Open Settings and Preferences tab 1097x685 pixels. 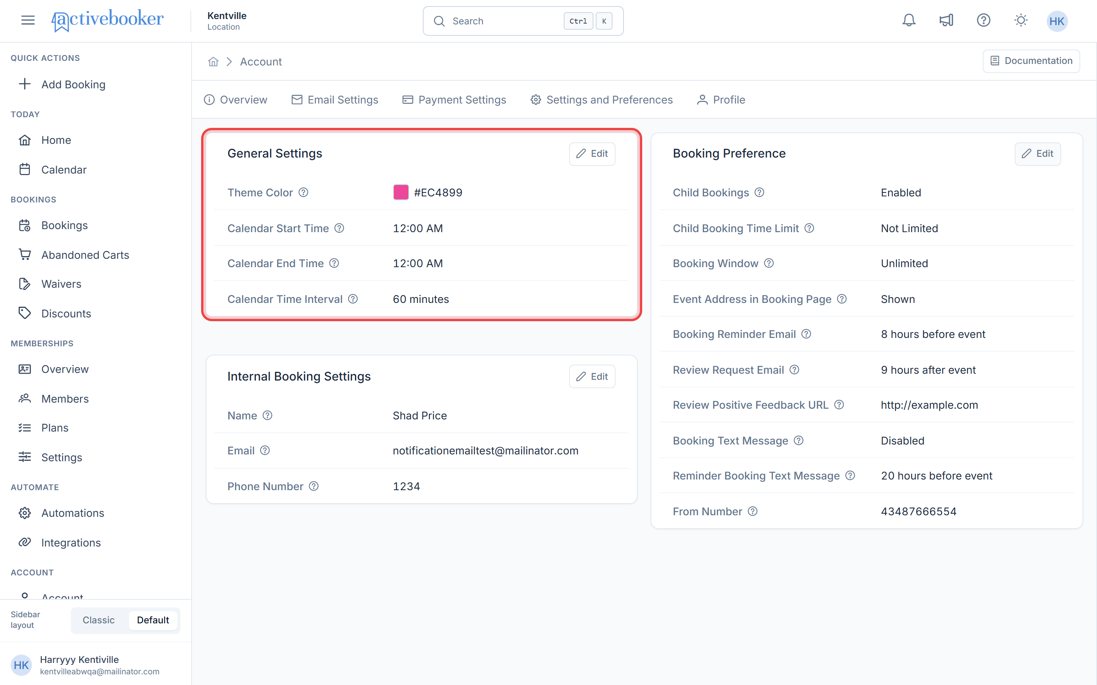coord(601,100)
